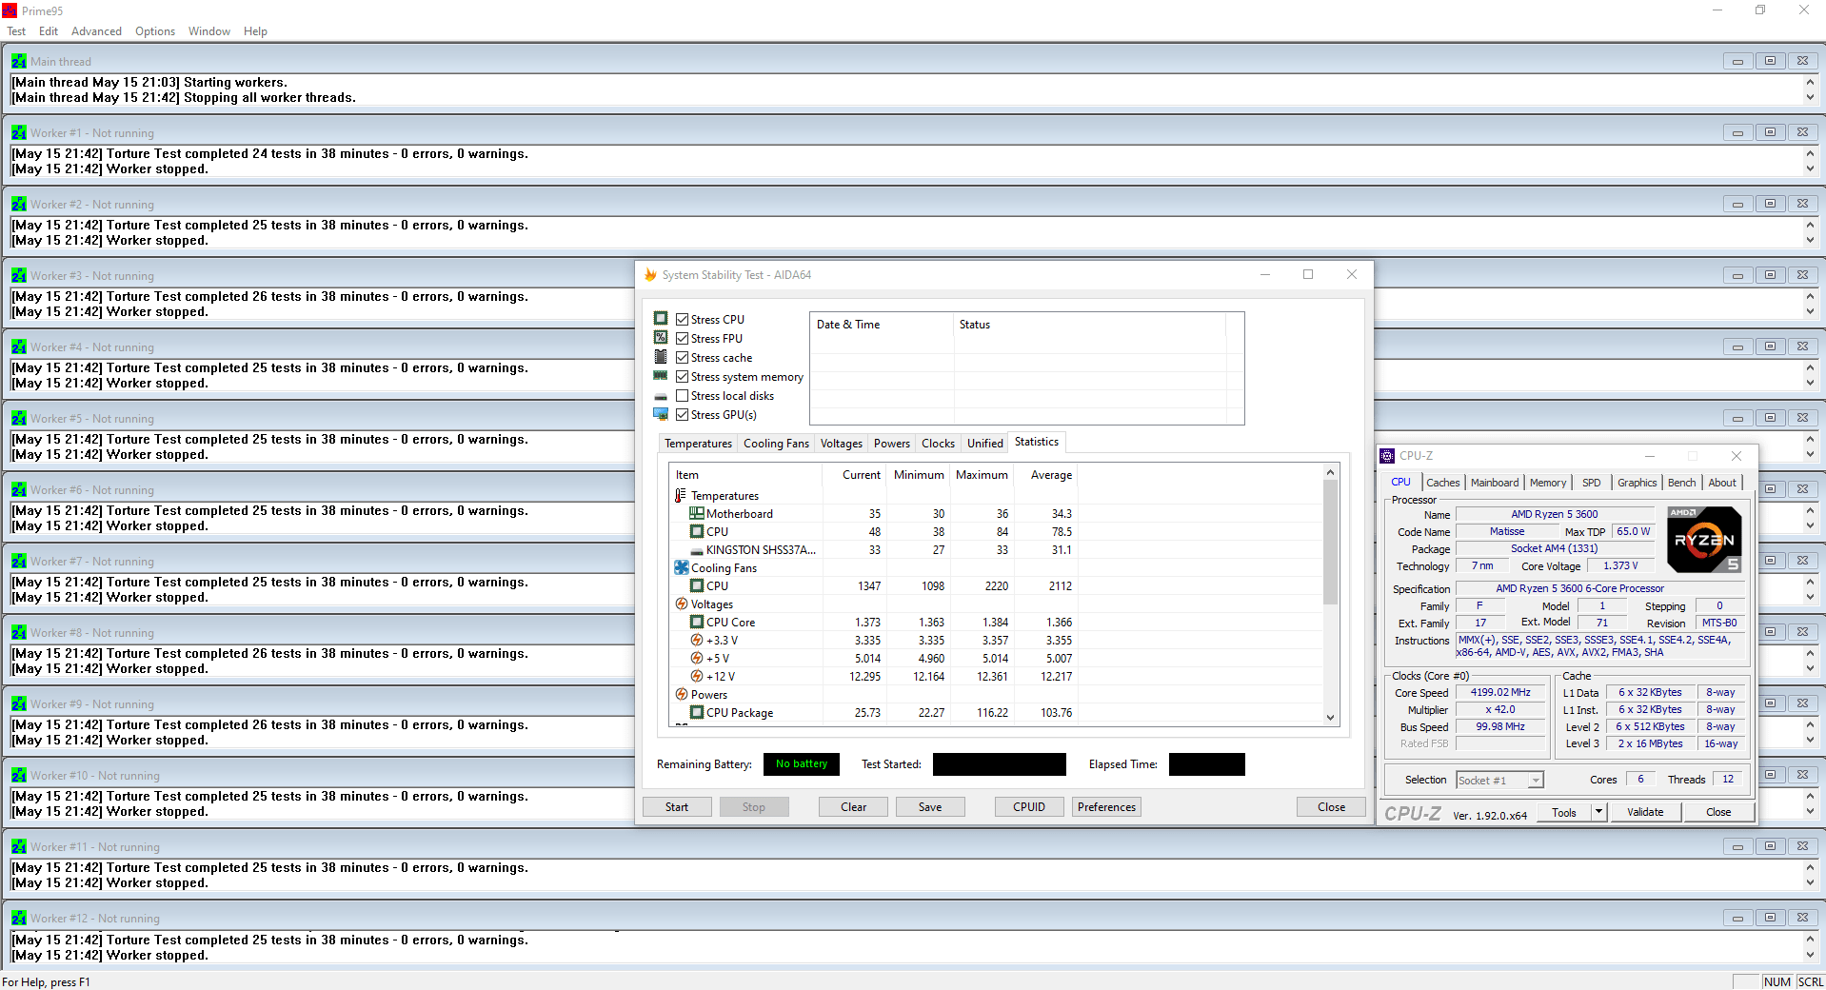This screenshot has width=1826, height=990.
Task: Uncheck the Stress system memory checkbox
Action: point(682,377)
